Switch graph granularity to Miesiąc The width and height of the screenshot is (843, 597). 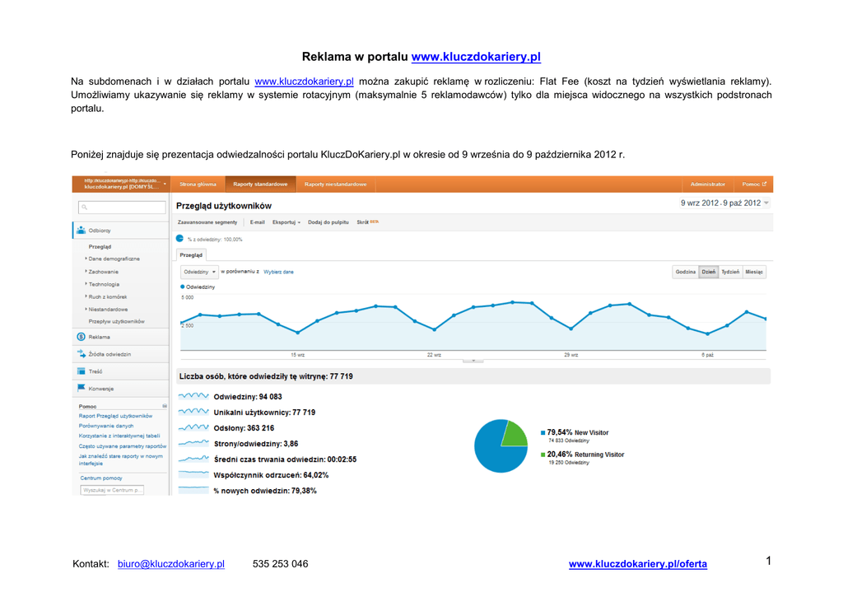pyautogui.click(x=754, y=272)
